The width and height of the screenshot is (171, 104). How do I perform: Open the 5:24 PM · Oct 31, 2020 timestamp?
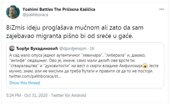[27, 95]
